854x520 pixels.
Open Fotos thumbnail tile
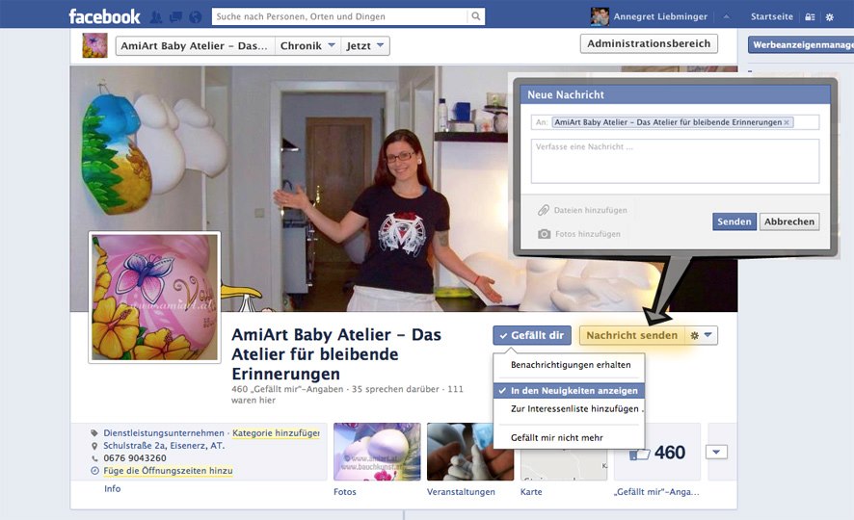[377, 452]
